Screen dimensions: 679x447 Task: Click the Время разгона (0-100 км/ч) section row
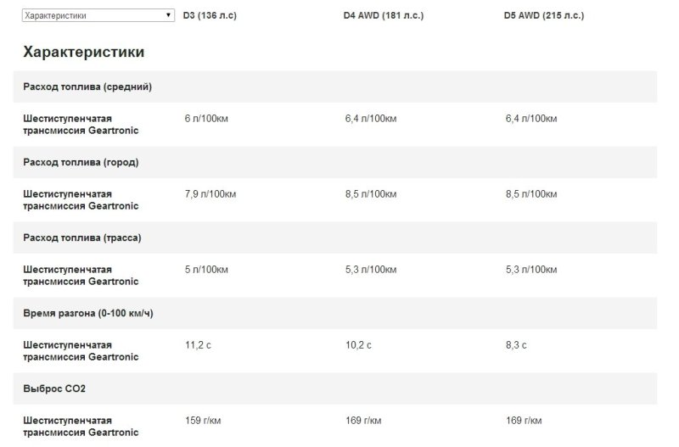point(87,313)
